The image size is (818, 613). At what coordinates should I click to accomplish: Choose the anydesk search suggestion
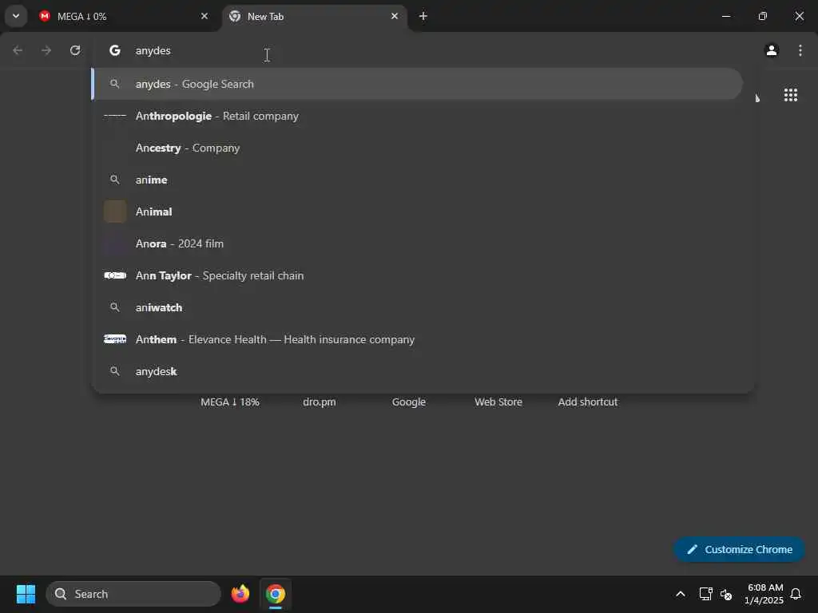coord(417,371)
